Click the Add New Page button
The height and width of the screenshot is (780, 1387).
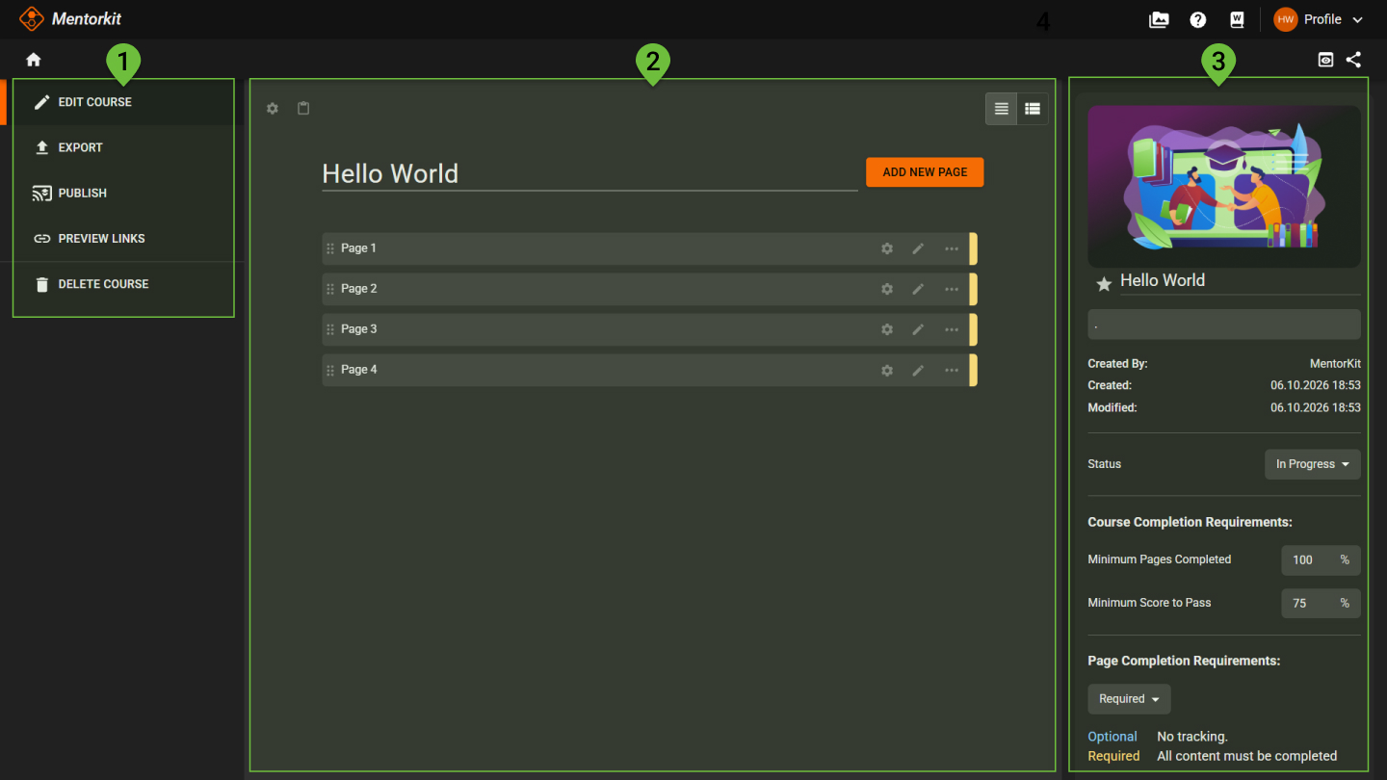(925, 172)
